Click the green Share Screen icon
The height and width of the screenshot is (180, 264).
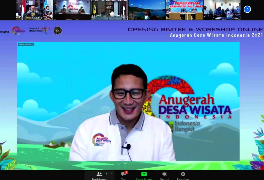point(144,174)
